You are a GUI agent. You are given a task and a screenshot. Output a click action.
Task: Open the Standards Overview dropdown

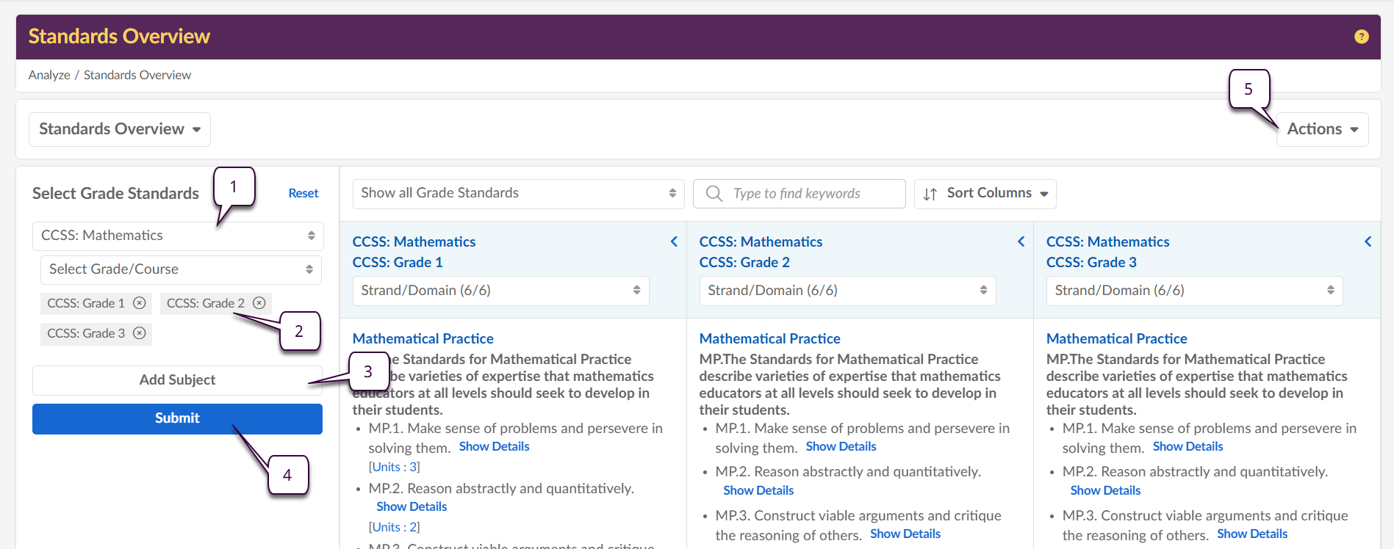120,129
